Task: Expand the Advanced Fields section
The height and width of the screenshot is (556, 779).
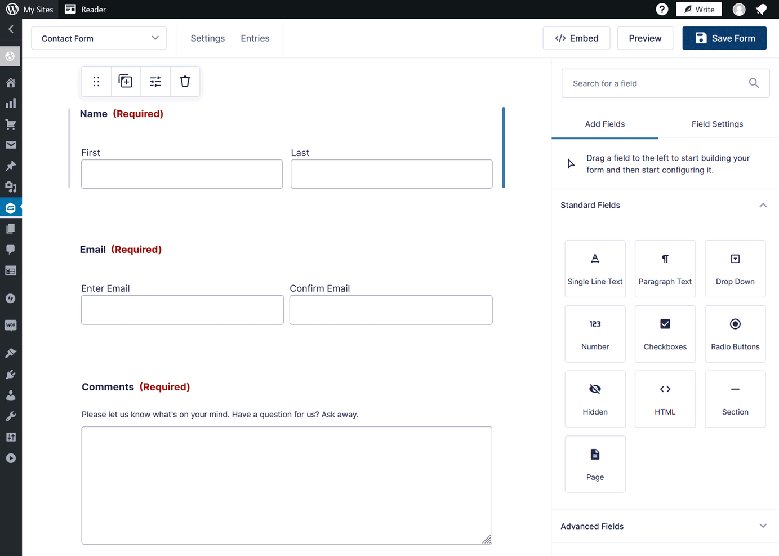Action: (x=763, y=526)
